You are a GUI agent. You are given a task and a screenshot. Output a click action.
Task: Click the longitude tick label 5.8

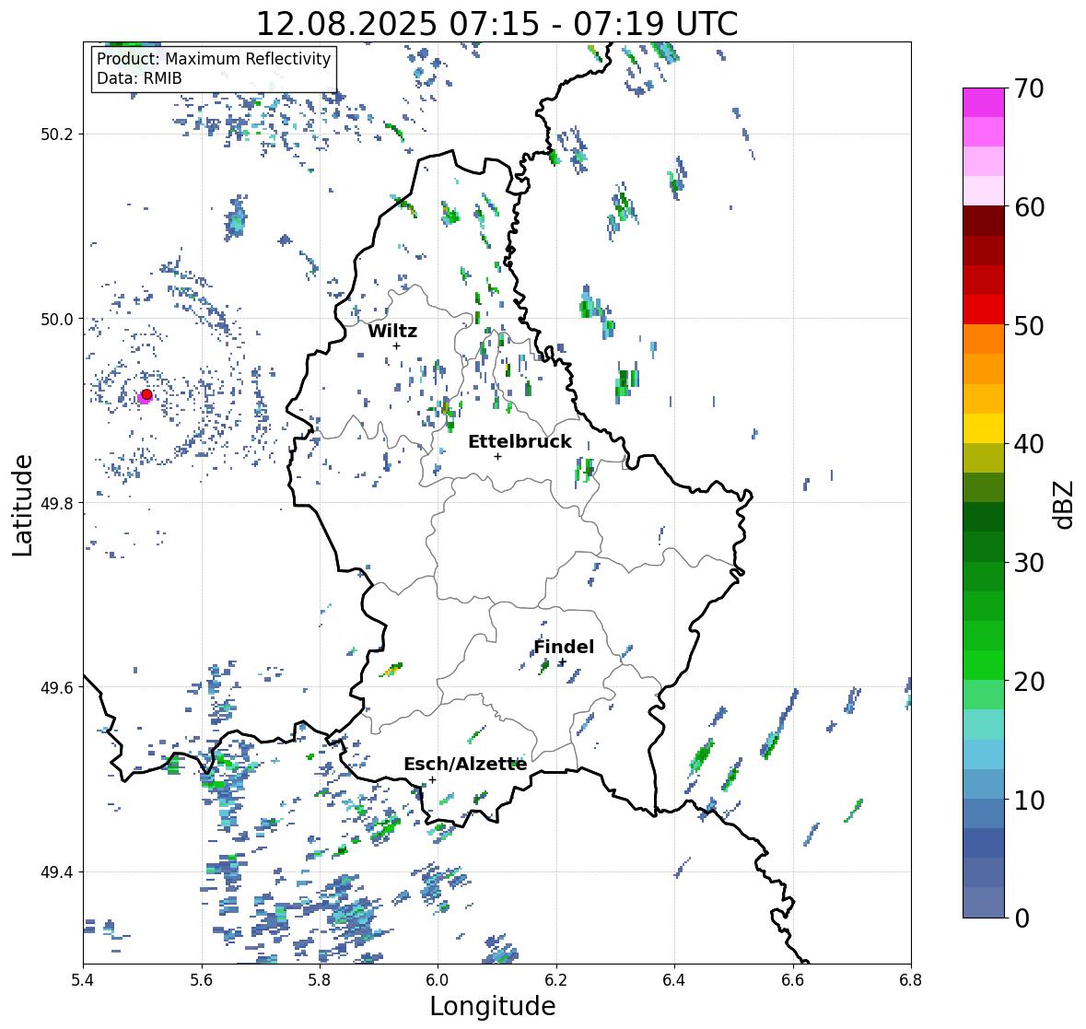pyautogui.click(x=320, y=980)
